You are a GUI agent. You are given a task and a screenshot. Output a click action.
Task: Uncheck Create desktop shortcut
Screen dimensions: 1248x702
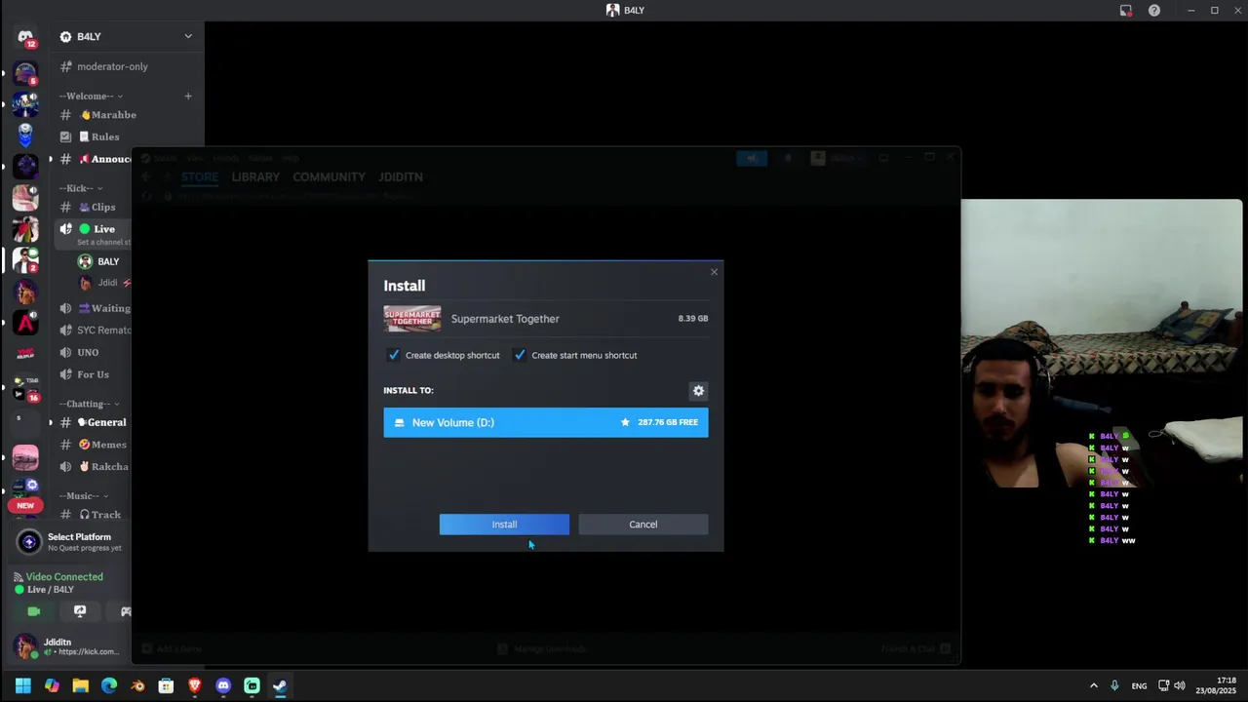pos(394,355)
